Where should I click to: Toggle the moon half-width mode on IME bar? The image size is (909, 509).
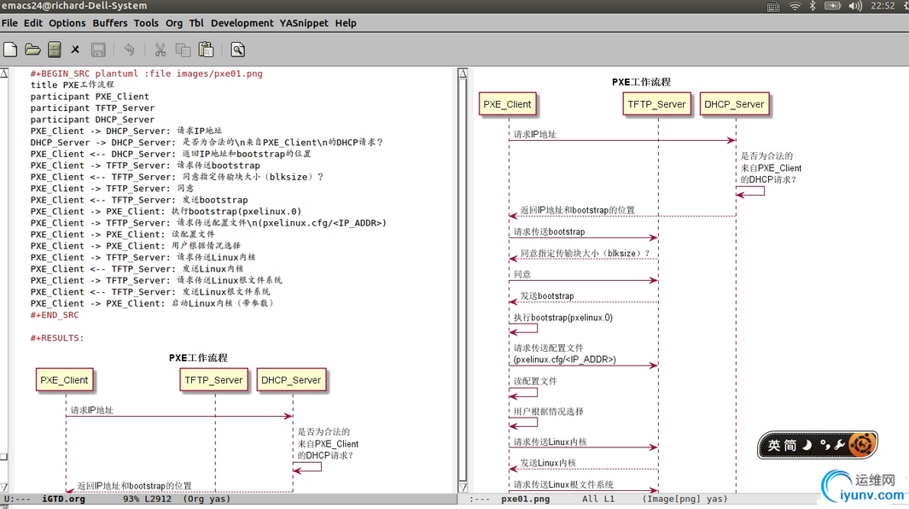[807, 445]
